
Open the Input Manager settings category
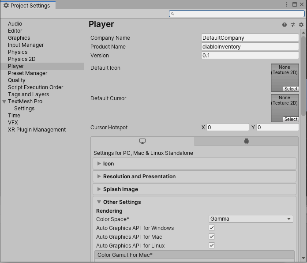(26, 45)
